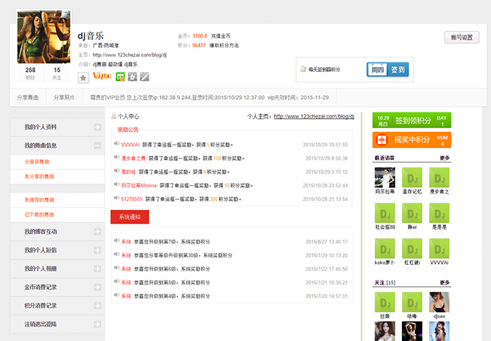
Task: Click the red 系统通知 button
Action: click(130, 216)
